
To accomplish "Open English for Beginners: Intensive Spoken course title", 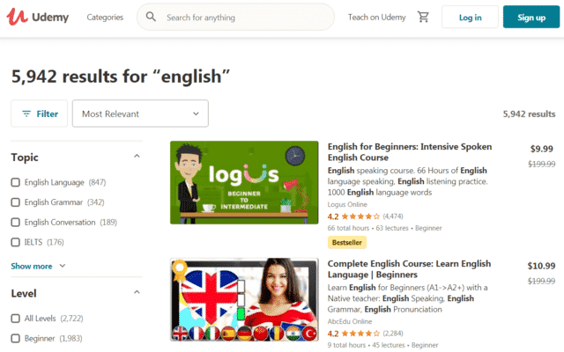I will 410,152.
